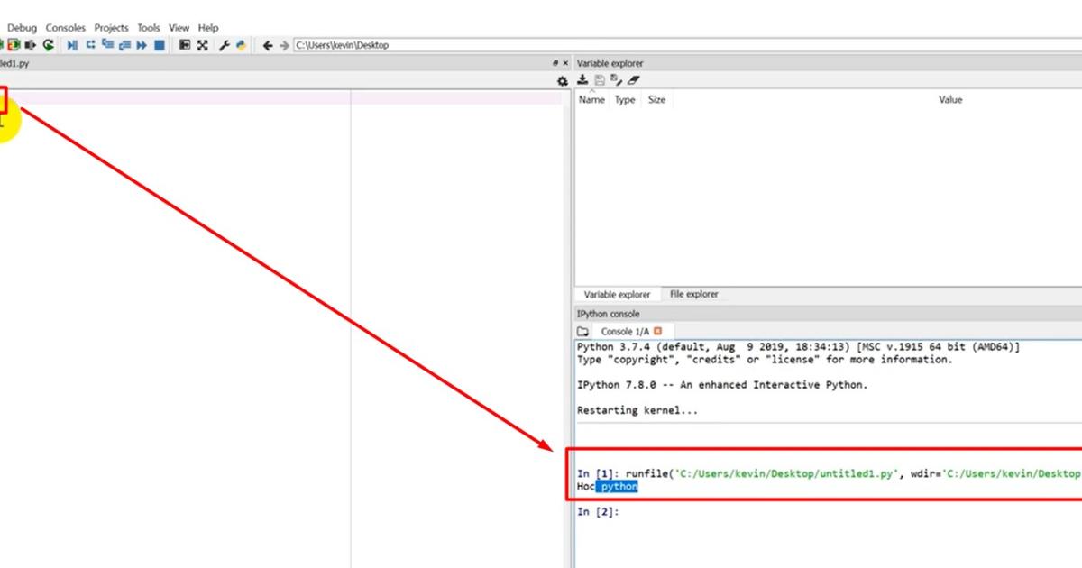This screenshot has height=568, width=1082.
Task: Go back to previous cursor position
Action: click(x=268, y=45)
